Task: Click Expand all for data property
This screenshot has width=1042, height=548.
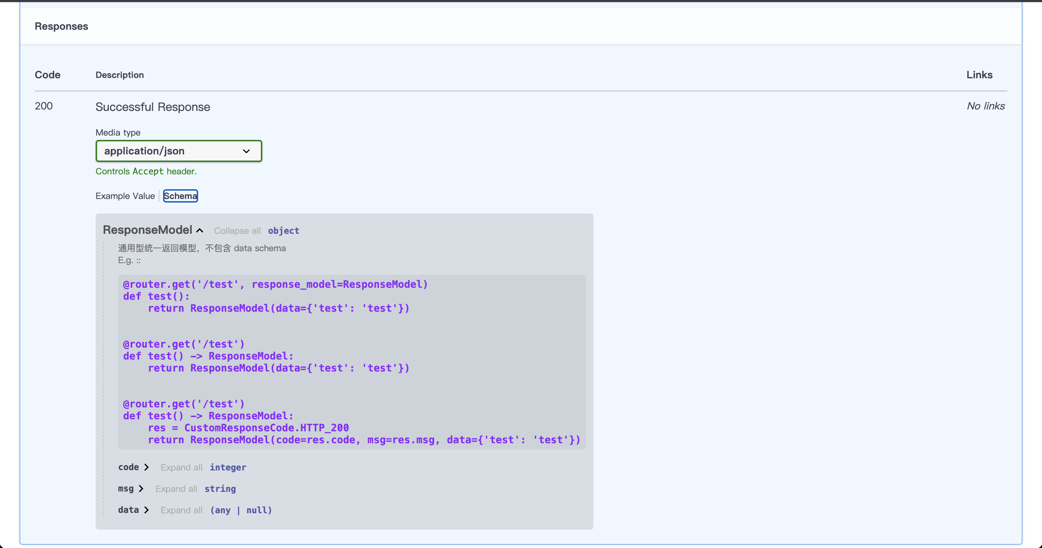Action: pyautogui.click(x=181, y=510)
